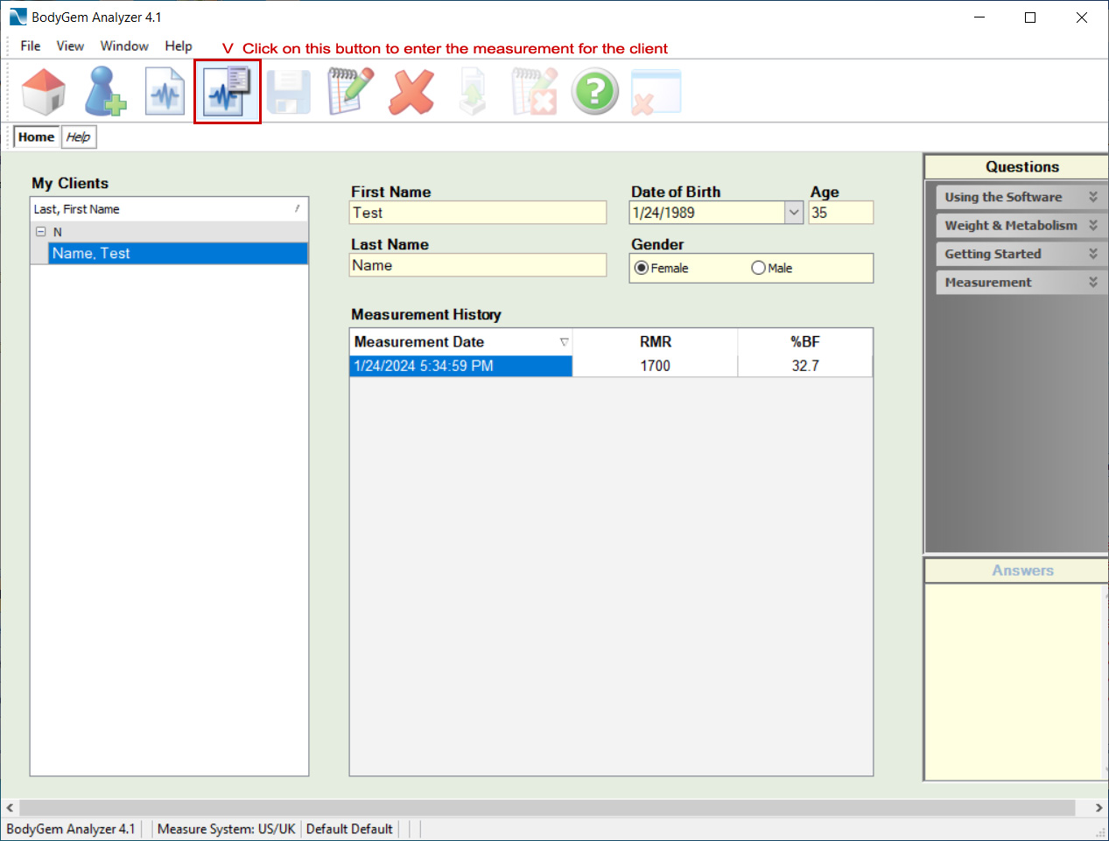Switch to the Help tab
This screenshot has width=1109, height=841.
pyautogui.click(x=78, y=137)
